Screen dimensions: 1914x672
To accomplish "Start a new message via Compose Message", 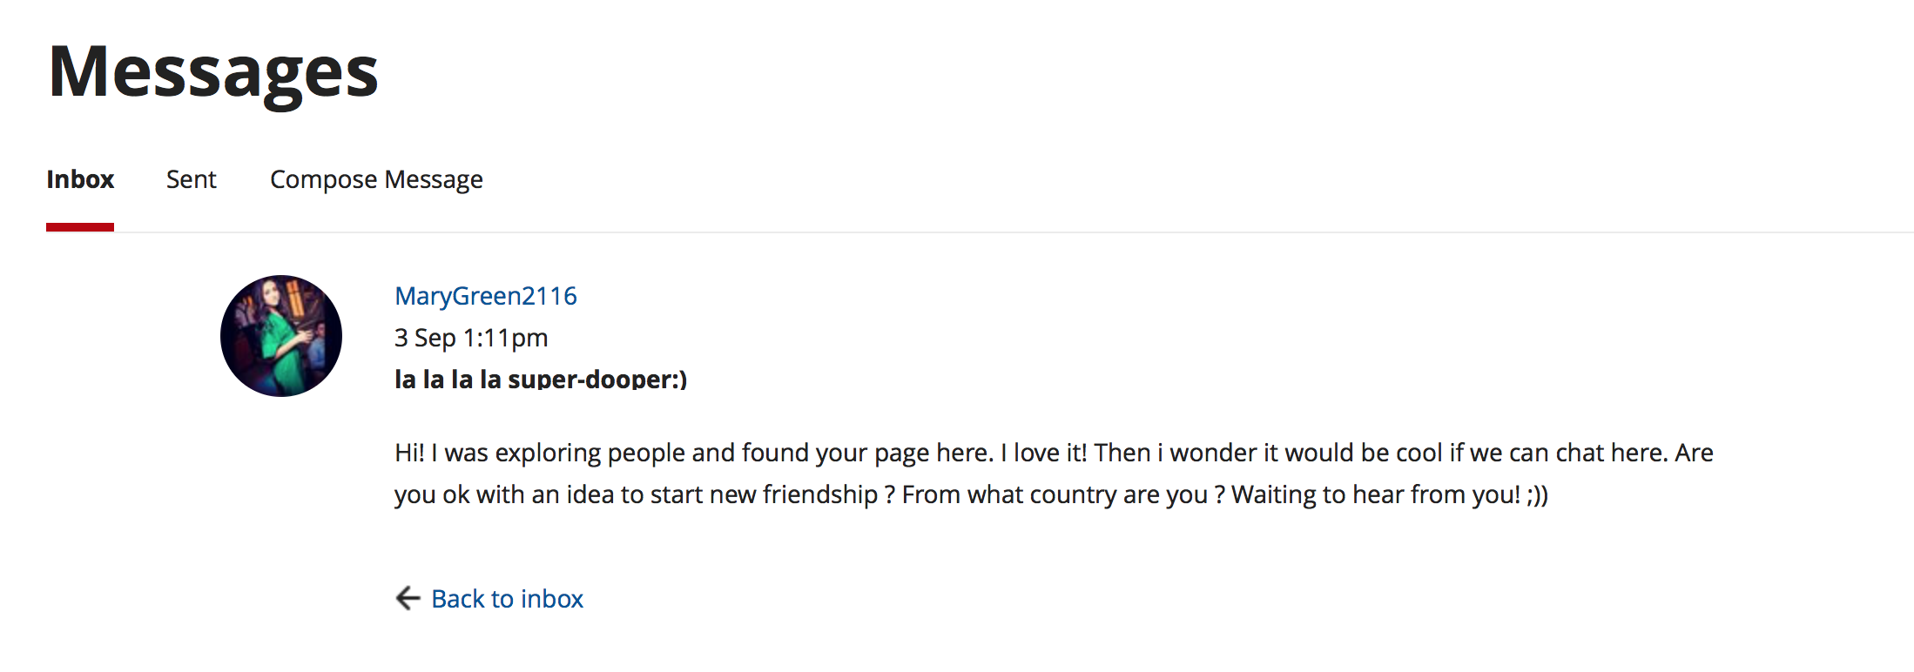I will [376, 180].
